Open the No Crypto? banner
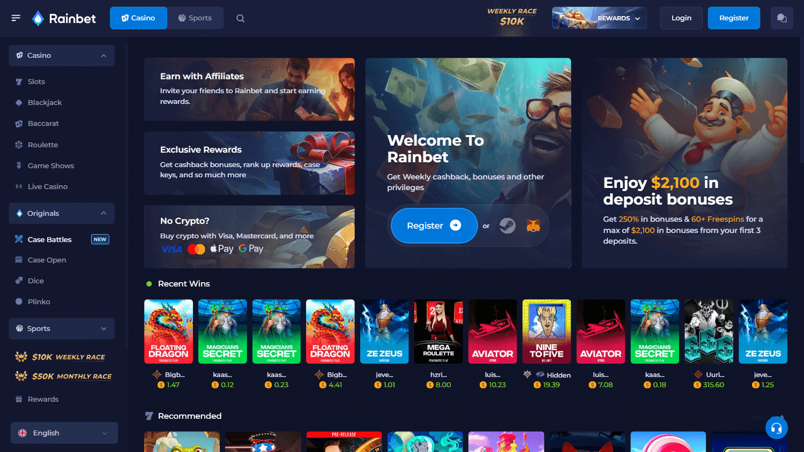 (249, 237)
